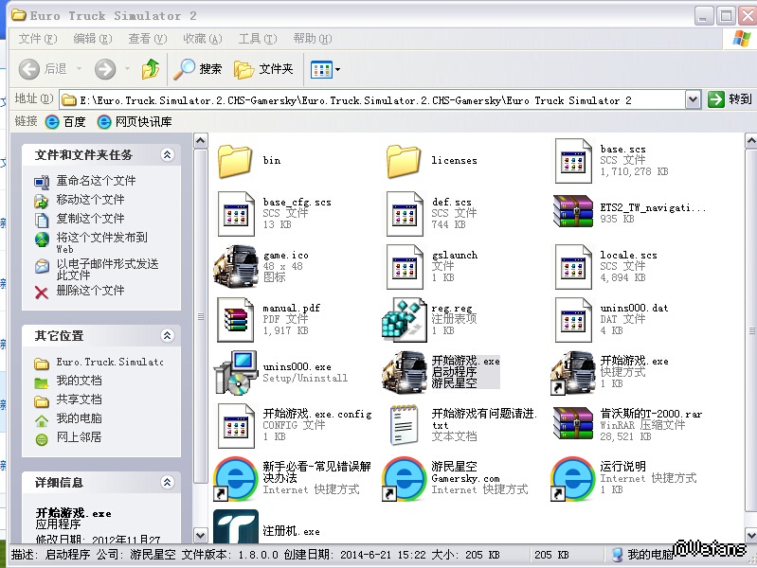Click the Forward arrow toolbar button
The height and width of the screenshot is (568, 757).
[105, 69]
